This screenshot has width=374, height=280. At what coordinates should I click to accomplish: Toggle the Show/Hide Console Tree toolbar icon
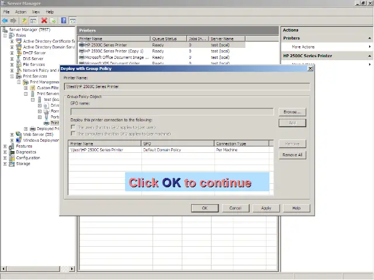33,21
